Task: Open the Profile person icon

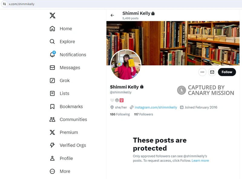Action: [x=52, y=158]
